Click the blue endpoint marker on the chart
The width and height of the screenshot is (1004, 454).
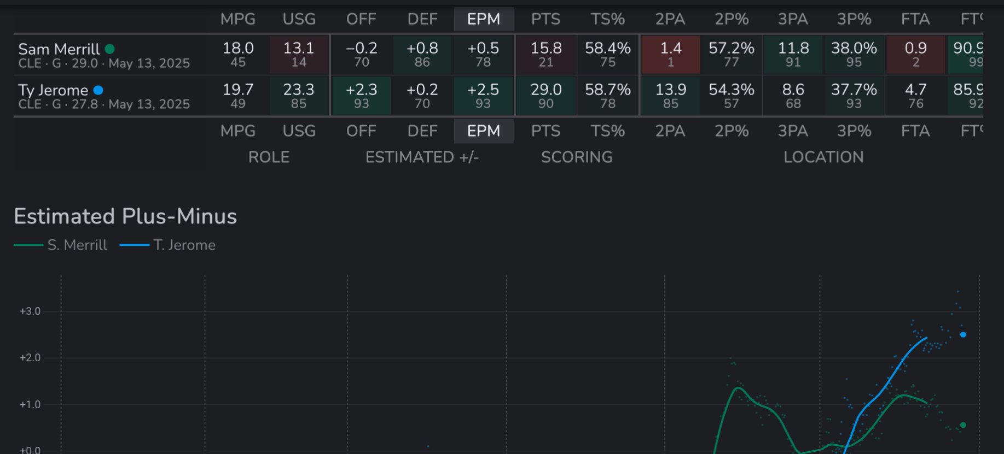(x=963, y=335)
